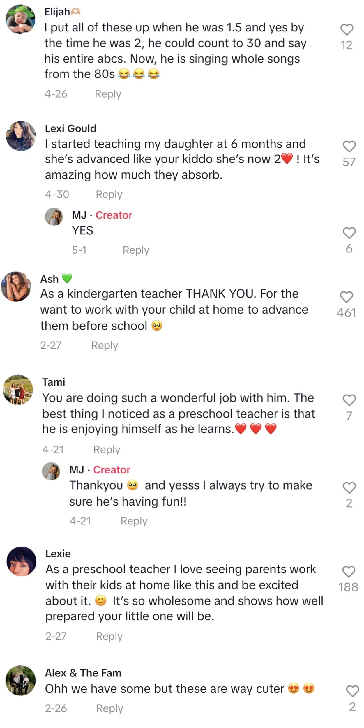View Ash's profile via avatar
This screenshot has width=364, height=728.
coord(16,287)
